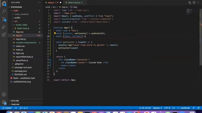Open useStateHook.png file
This screenshot has width=202, height=113.
coord(22,82)
